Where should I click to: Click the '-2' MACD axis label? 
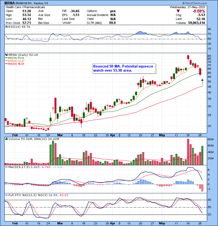click(209, 189)
